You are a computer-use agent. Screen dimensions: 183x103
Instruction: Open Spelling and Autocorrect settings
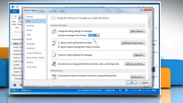133,43
